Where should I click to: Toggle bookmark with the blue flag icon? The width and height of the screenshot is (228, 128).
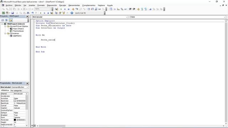pos(150,9)
